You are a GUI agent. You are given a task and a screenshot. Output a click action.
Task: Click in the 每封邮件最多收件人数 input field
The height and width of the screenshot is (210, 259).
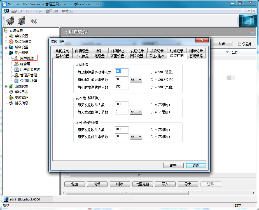(x=121, y=72)
